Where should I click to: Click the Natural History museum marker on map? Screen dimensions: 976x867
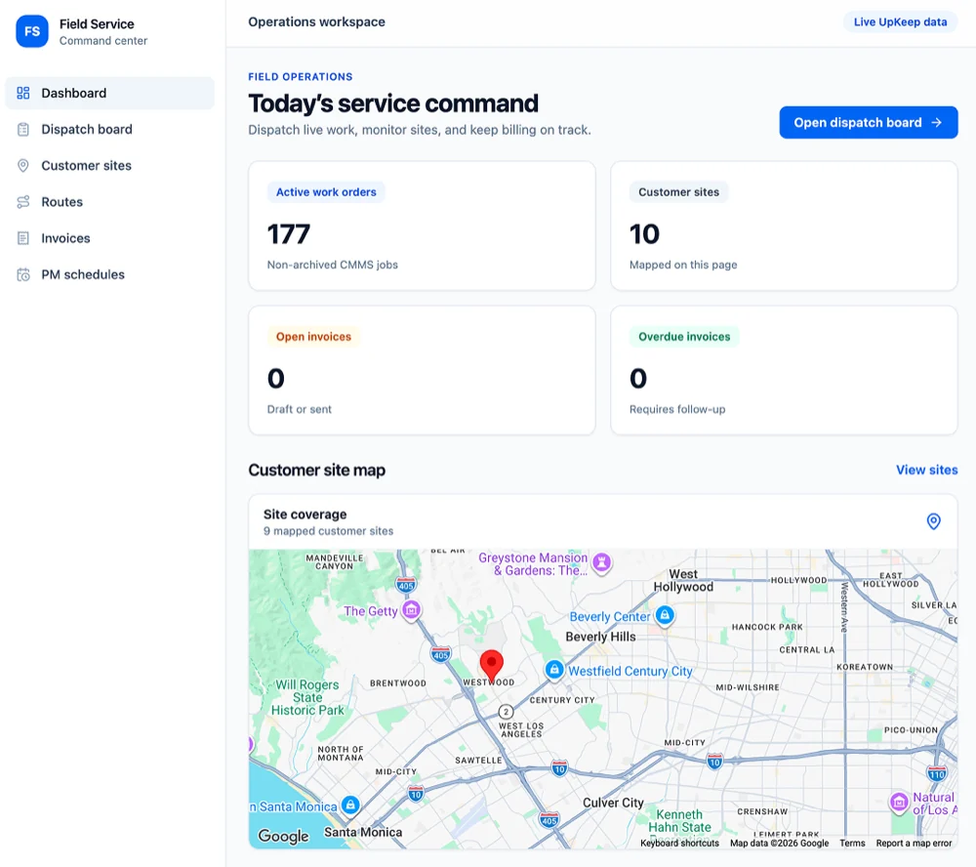[x=899, y=803]
